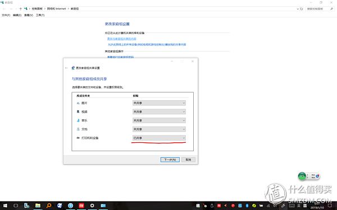This screenshot has width=337, height=210.
Task: Open File Explorer from the taskbar
Action: tap(38, 206)
